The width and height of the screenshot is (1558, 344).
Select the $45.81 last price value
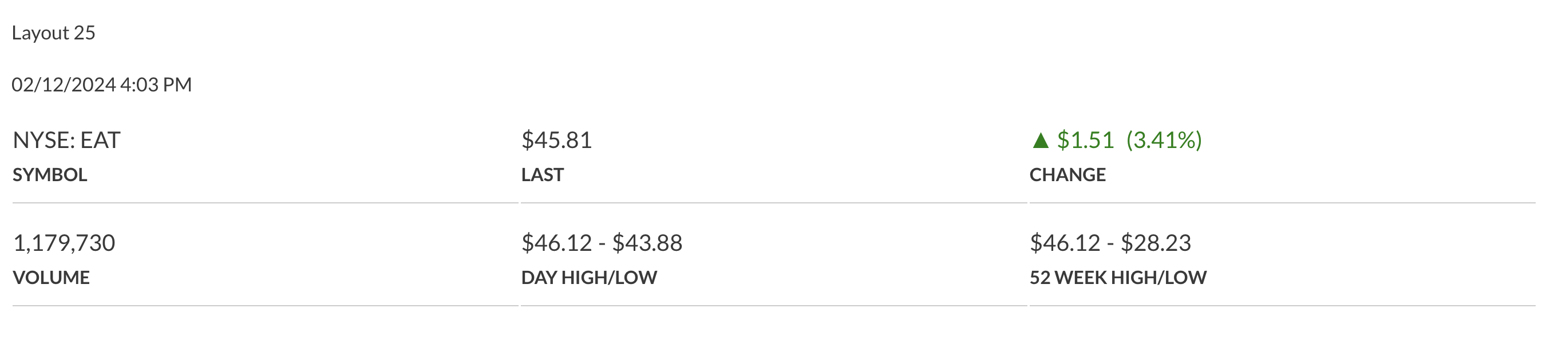pyautogui.click(x=556, y=140)
